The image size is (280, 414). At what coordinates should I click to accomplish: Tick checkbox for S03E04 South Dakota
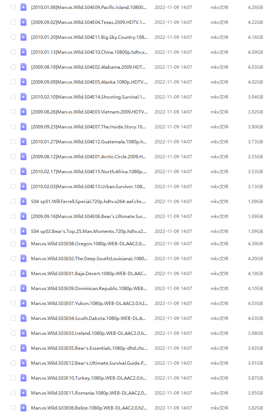[13, 318]
